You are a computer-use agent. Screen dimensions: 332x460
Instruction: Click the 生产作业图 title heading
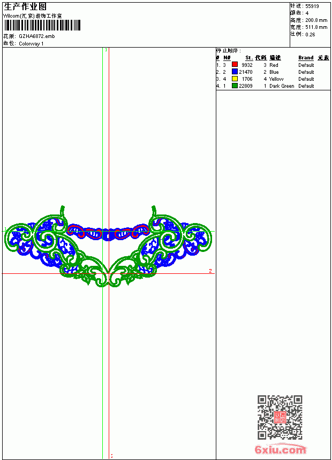(x=25, y=7)
